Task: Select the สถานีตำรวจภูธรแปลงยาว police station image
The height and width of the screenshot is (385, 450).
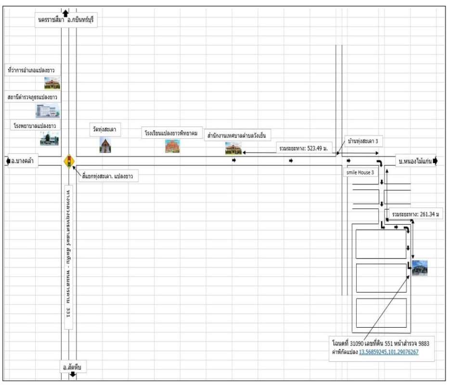Action: [47, 111]
